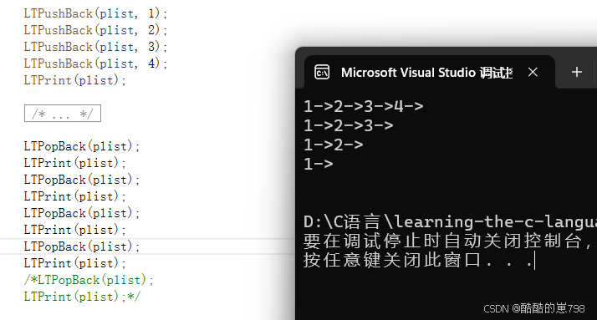Click the console icon in the terminal tab
Image resolution: width=597 pixels, height=320 pixels.
point(322,73)
